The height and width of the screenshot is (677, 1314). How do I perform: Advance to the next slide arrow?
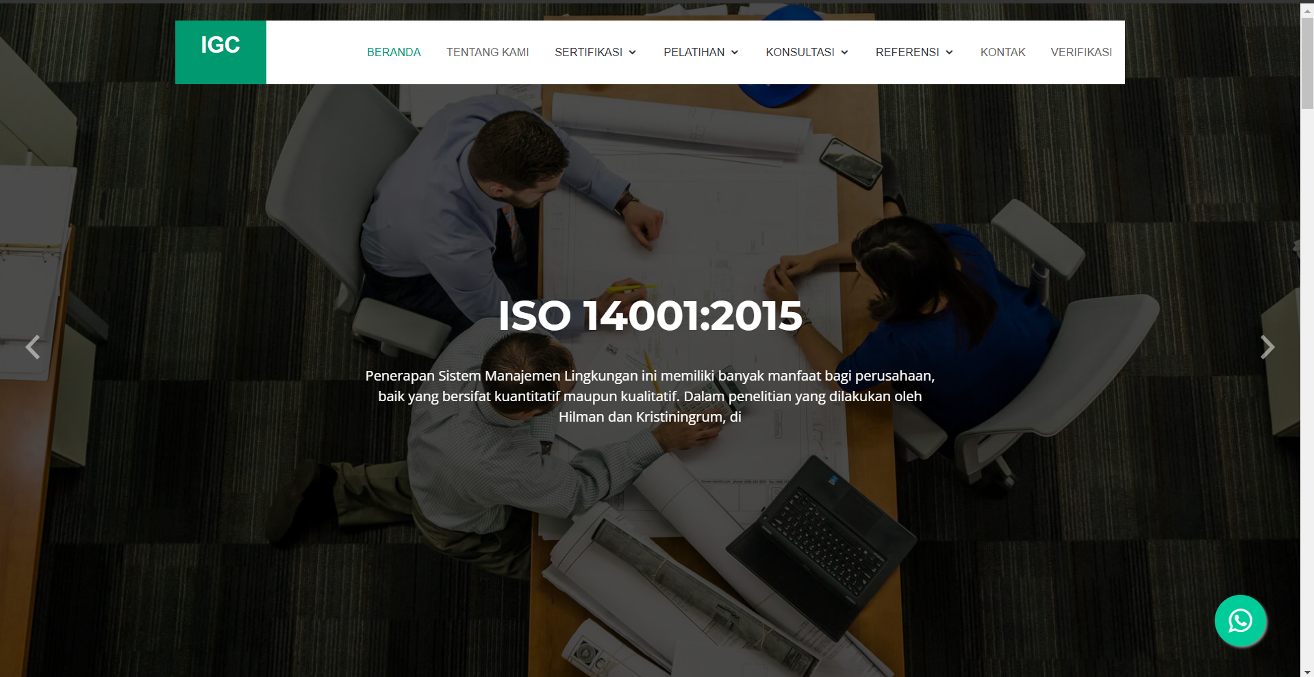pos(1267,347)
